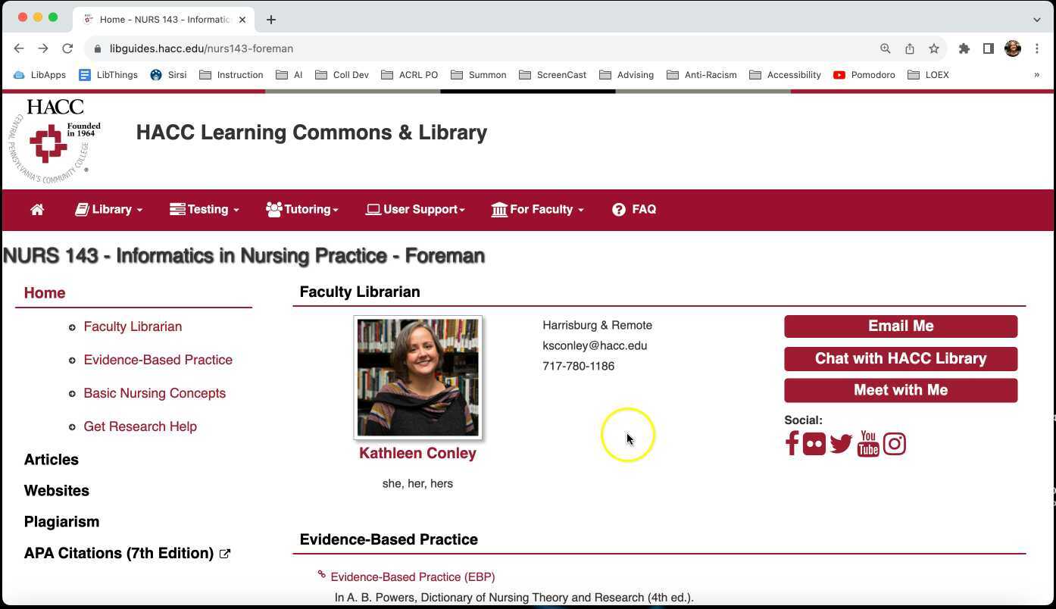
Task: Click inside the address bar
Action: click(202, 48)
